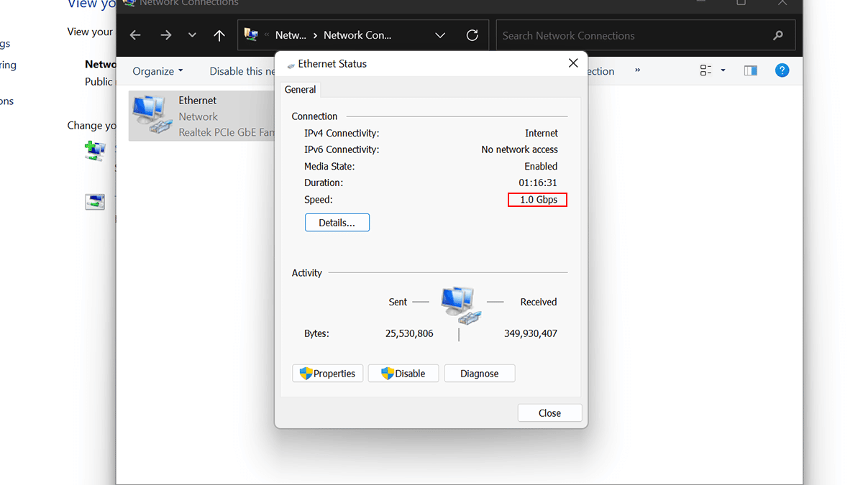Viewport: 863px width, 485px height.
Task: Open Ethernet Properties
Action: pos(328,374)
